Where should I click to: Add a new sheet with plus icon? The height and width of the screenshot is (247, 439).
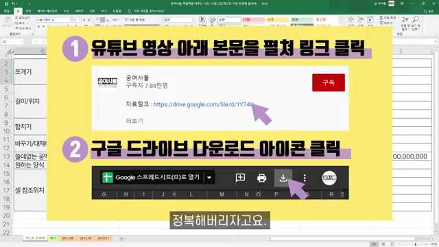[x=121, y=239]
